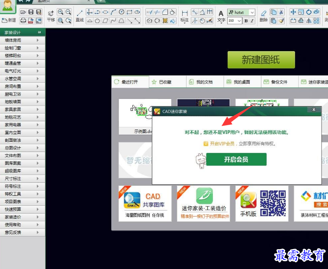This screenshot has width=328, height=269.
Task: Toggle italic text formatting
Action: [x=252, y=21]
